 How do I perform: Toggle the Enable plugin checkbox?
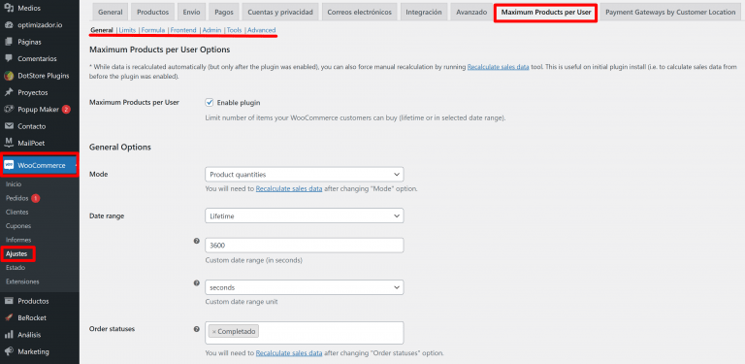(x=210, y=102)
